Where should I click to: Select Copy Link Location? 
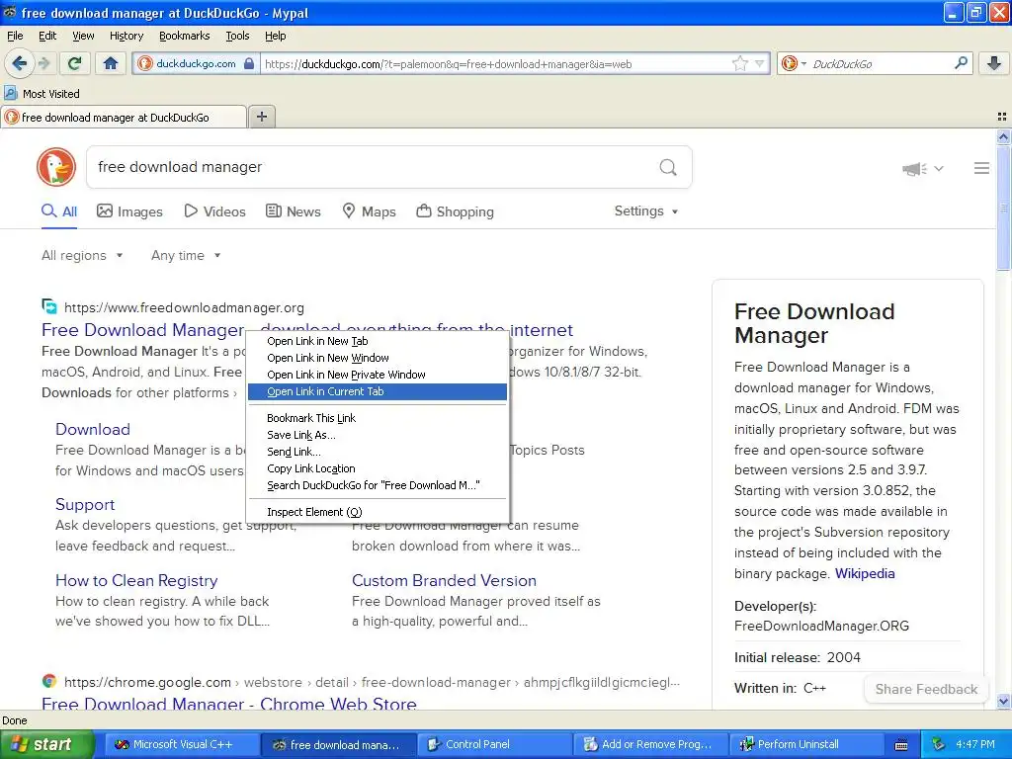point(378,468)
